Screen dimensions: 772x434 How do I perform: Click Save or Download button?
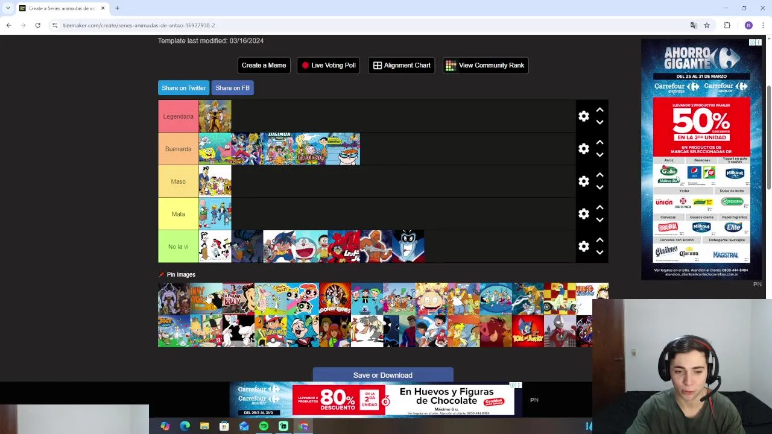click(x=383, y=375)
